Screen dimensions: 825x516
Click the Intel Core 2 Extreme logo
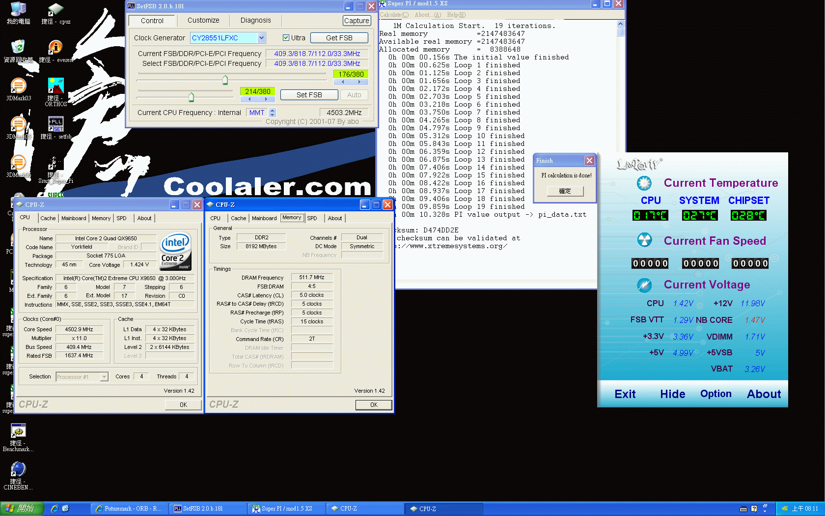176,251
